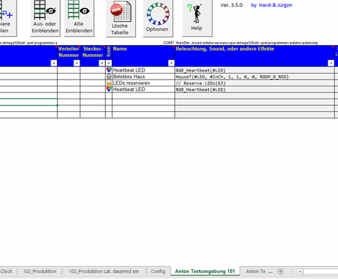Viewport: 338px width, 279px height.
Task: Click the orange icon beside LEDs reservieren
Action: pos(109,83)
